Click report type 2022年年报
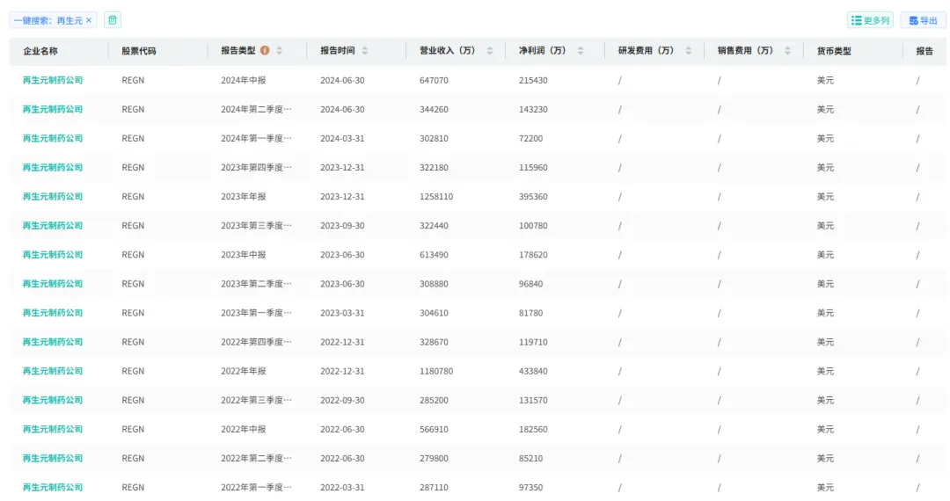This screenshot has width=950, height=501. pyautogui.click(x=243, y=371)
